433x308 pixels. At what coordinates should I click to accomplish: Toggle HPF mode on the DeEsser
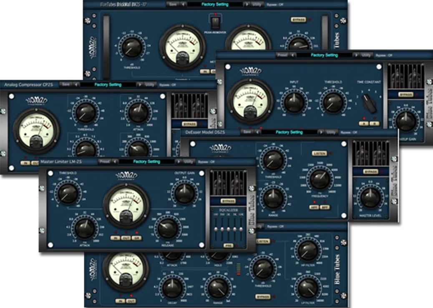click(314, 207)
